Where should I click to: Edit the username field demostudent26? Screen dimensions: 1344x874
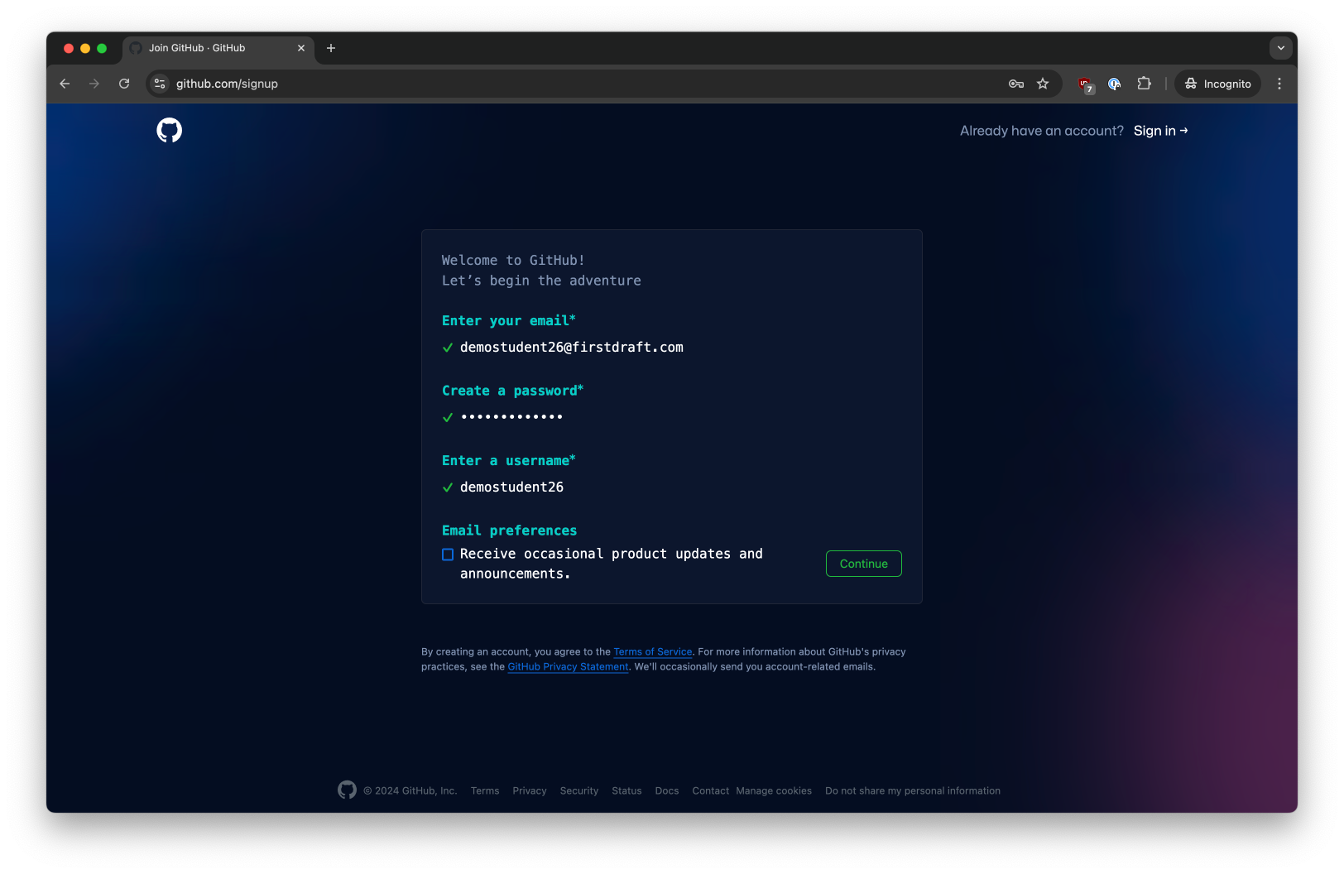pos(511,487)
